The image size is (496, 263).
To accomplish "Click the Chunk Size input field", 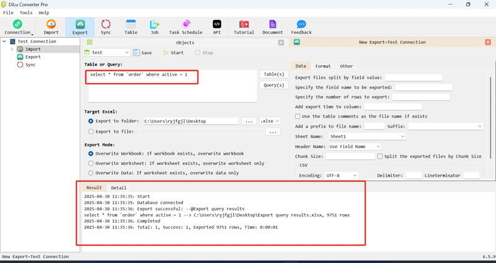I will (x=350, y=156).
